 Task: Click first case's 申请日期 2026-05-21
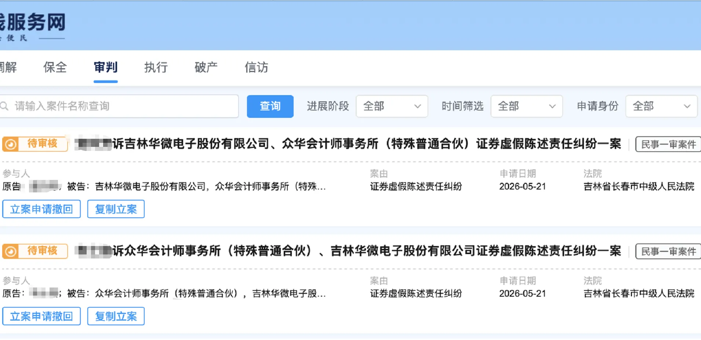523,187
